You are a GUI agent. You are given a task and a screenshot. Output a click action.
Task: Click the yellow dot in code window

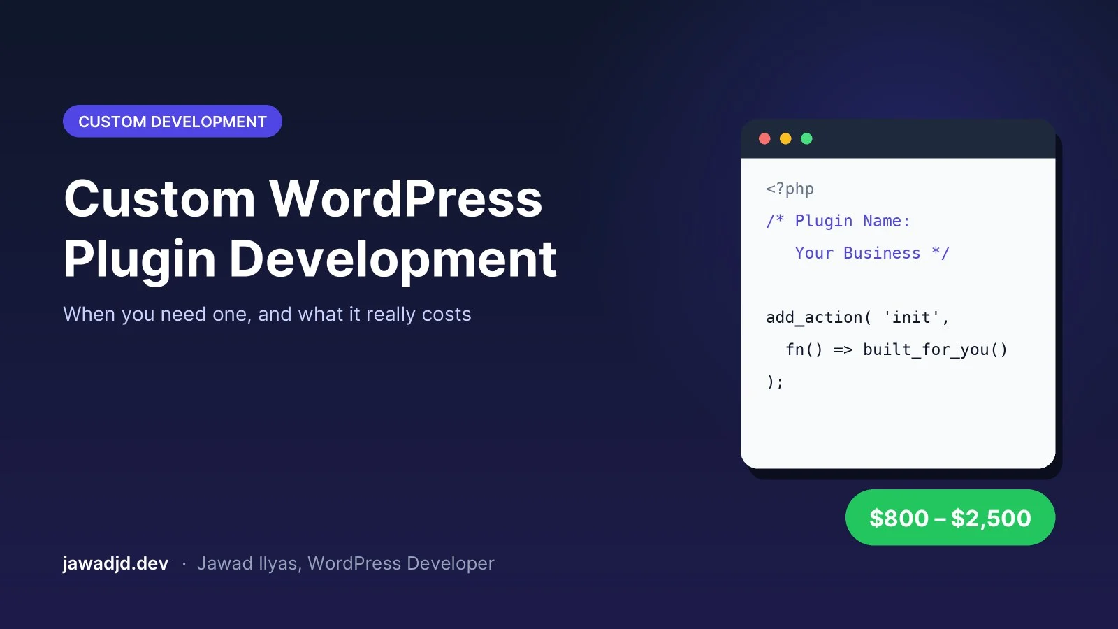click(785, 138)
